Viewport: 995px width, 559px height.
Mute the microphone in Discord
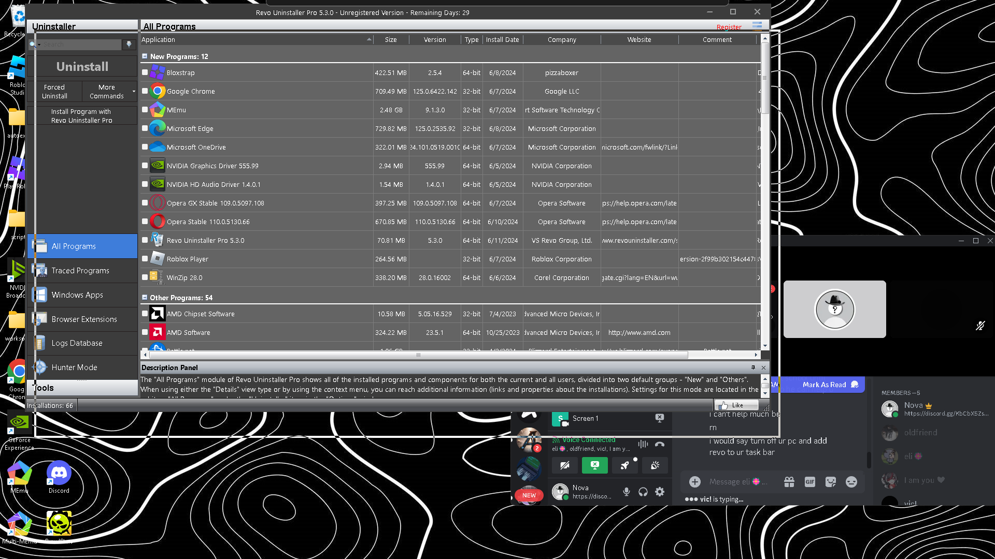tap(627, 492)
